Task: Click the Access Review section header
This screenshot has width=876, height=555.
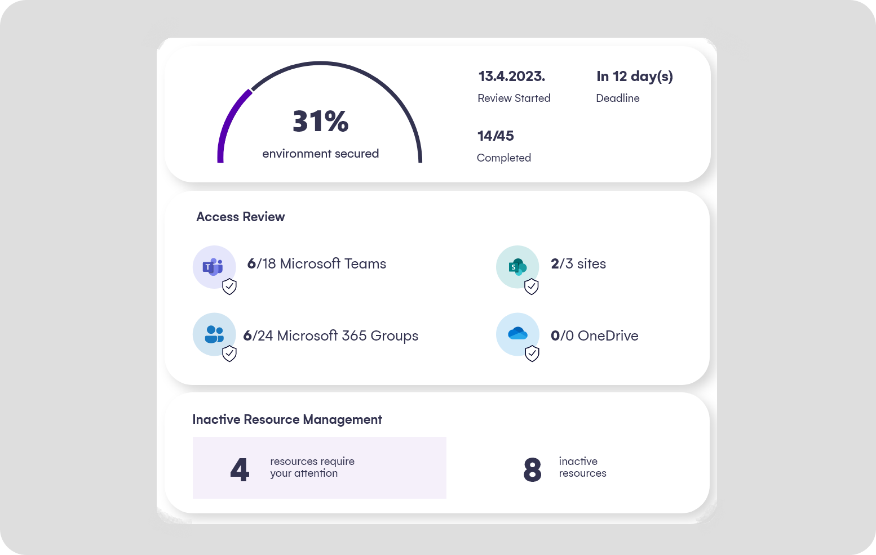Action: tap(241, 217)
